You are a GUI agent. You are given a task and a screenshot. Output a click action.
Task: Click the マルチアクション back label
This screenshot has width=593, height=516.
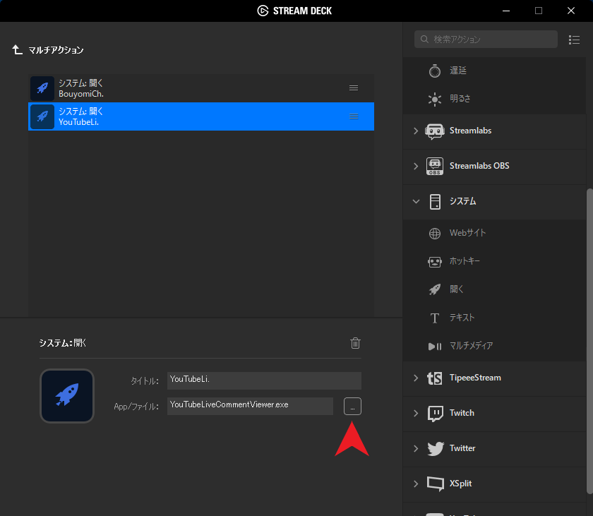[x=56, y=50]
